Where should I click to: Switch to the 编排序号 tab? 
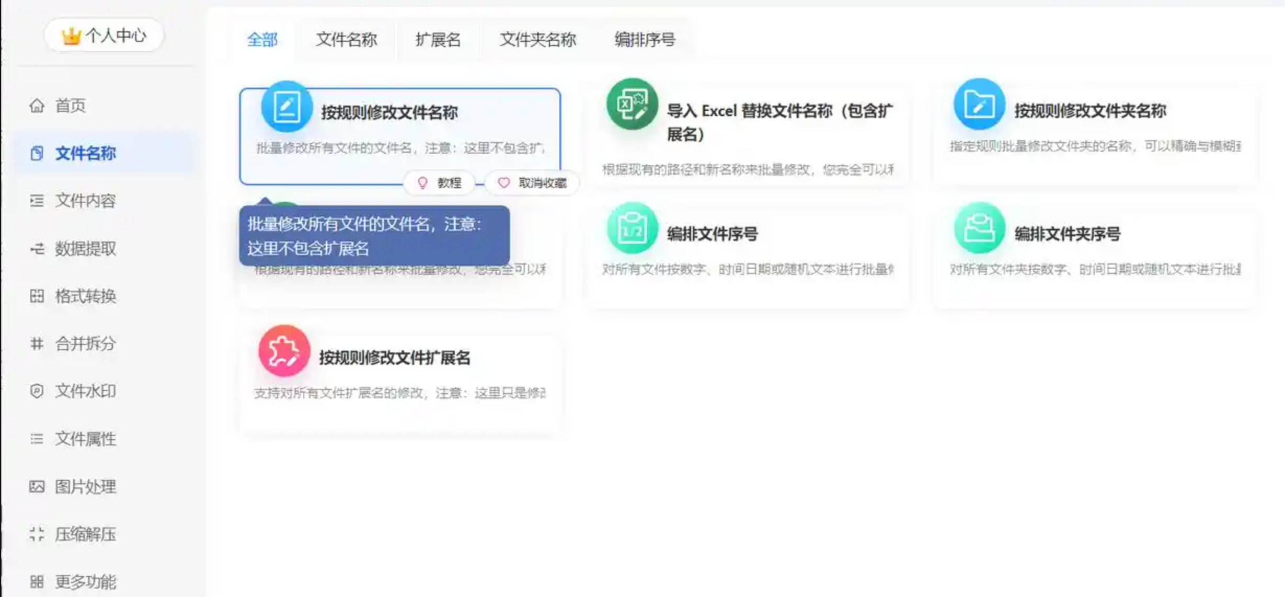coord(645,40)
